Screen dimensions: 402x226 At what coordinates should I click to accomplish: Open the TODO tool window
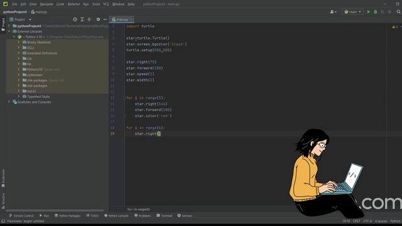92,216
